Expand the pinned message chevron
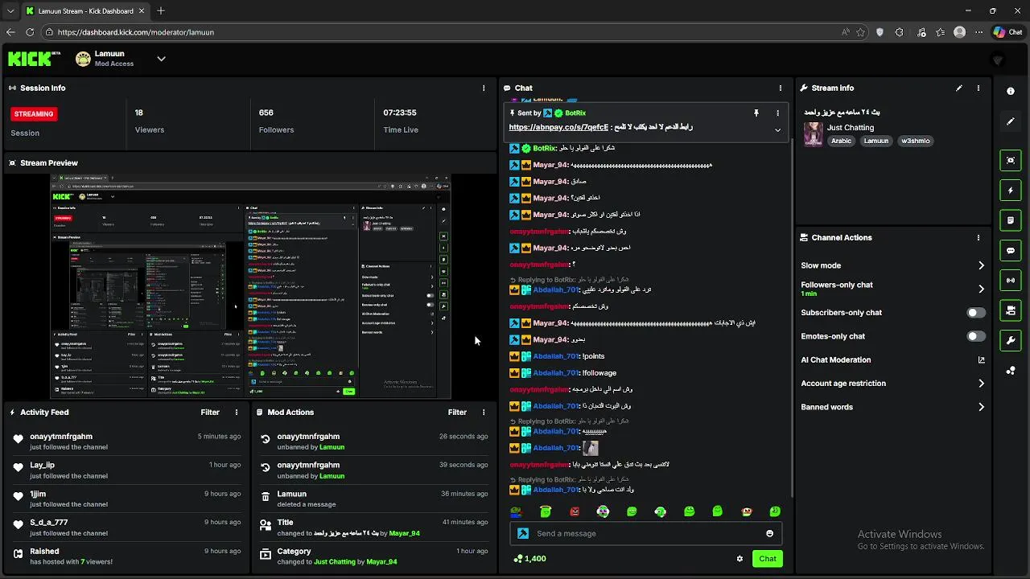This screenshot has height=579, width=1030. click(777, 129)
